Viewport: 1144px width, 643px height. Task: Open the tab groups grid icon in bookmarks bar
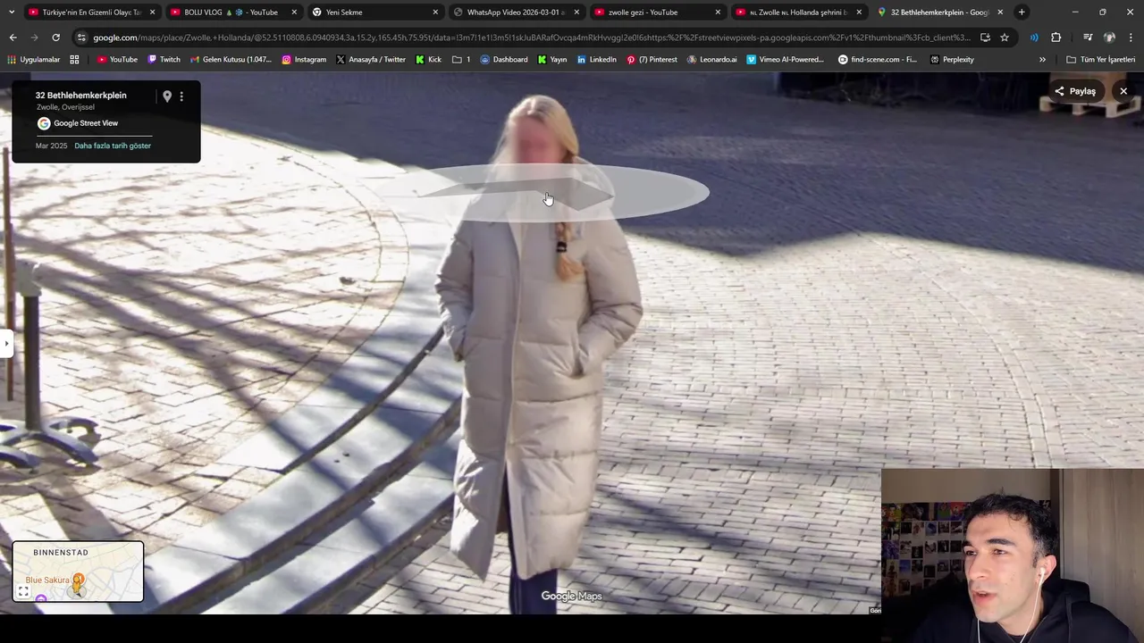74,59
